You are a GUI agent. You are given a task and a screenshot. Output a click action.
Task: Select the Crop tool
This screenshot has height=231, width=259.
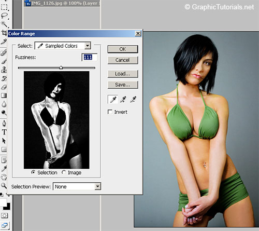[4, 33]
